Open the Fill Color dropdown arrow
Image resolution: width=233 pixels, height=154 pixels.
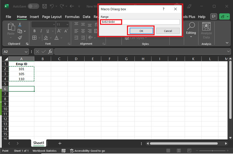click(x=51, y=38)
